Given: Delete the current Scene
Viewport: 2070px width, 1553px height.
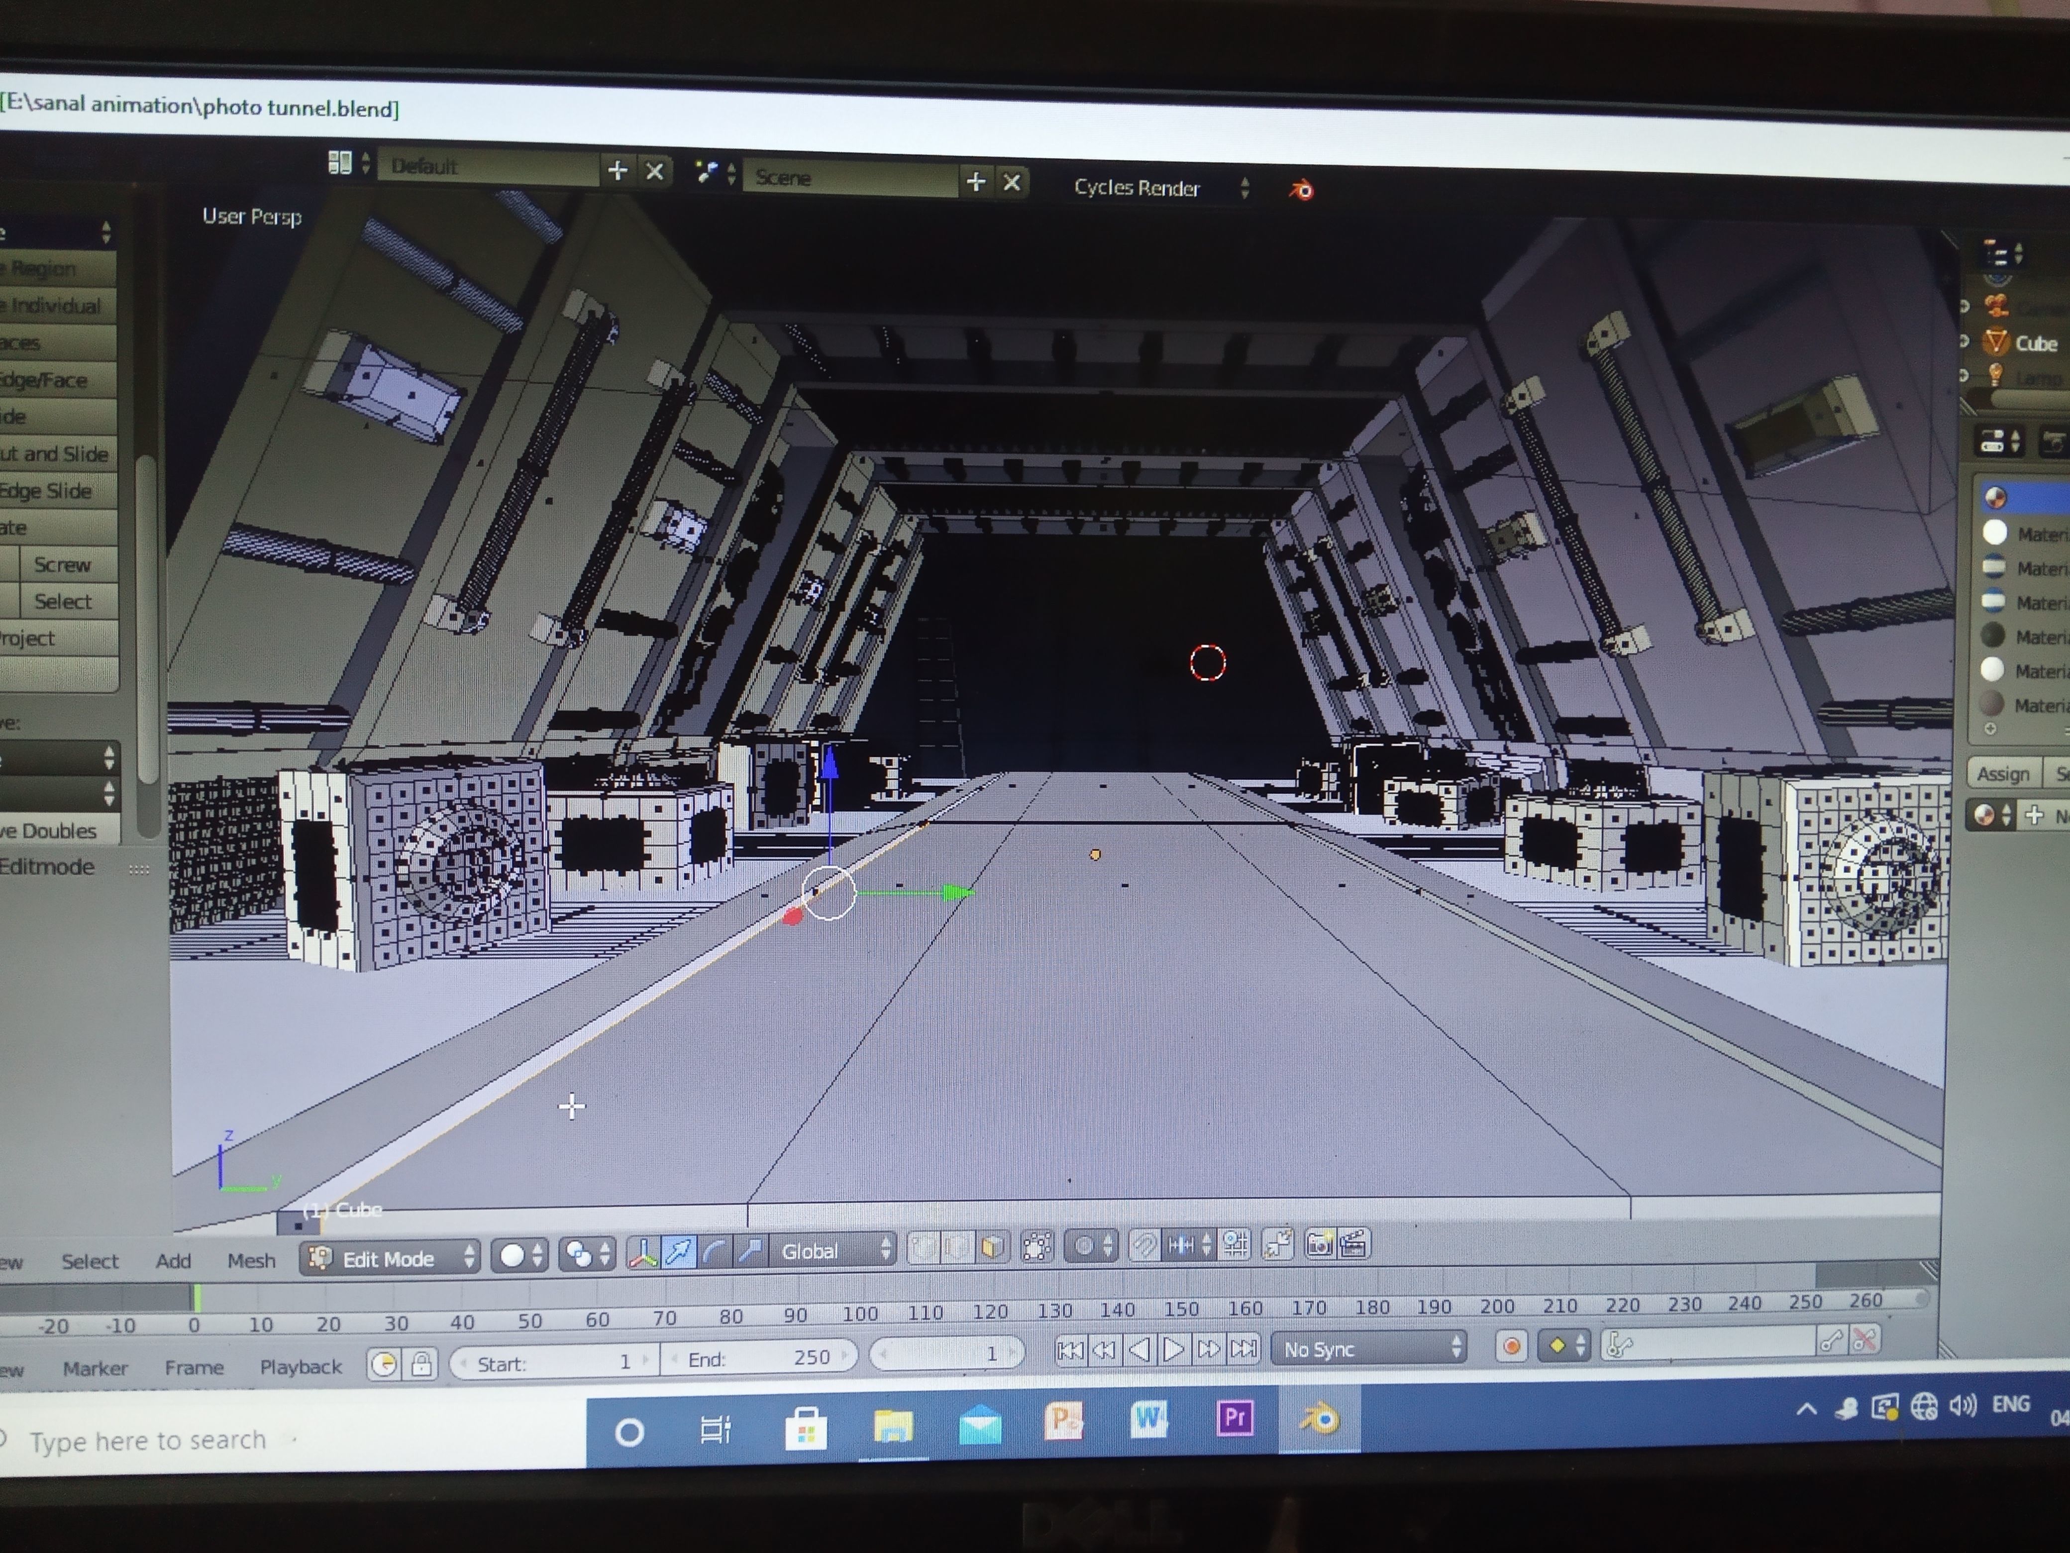Looking at the screenshot, I should click(1012, 183).
